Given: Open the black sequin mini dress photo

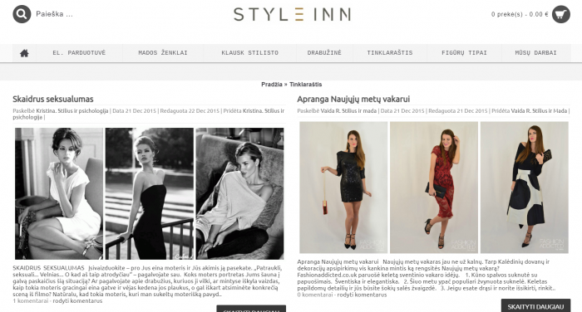Looking at the screenshot, I should [343, 188].
